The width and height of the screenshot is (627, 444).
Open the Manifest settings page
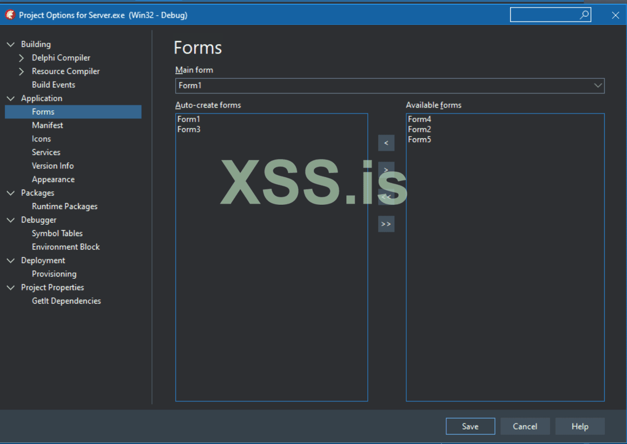[x=48, y=125]
